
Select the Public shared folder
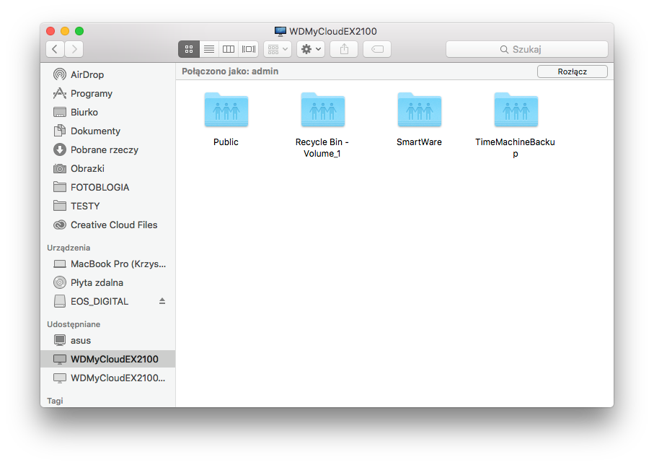[x=226, y=119]
